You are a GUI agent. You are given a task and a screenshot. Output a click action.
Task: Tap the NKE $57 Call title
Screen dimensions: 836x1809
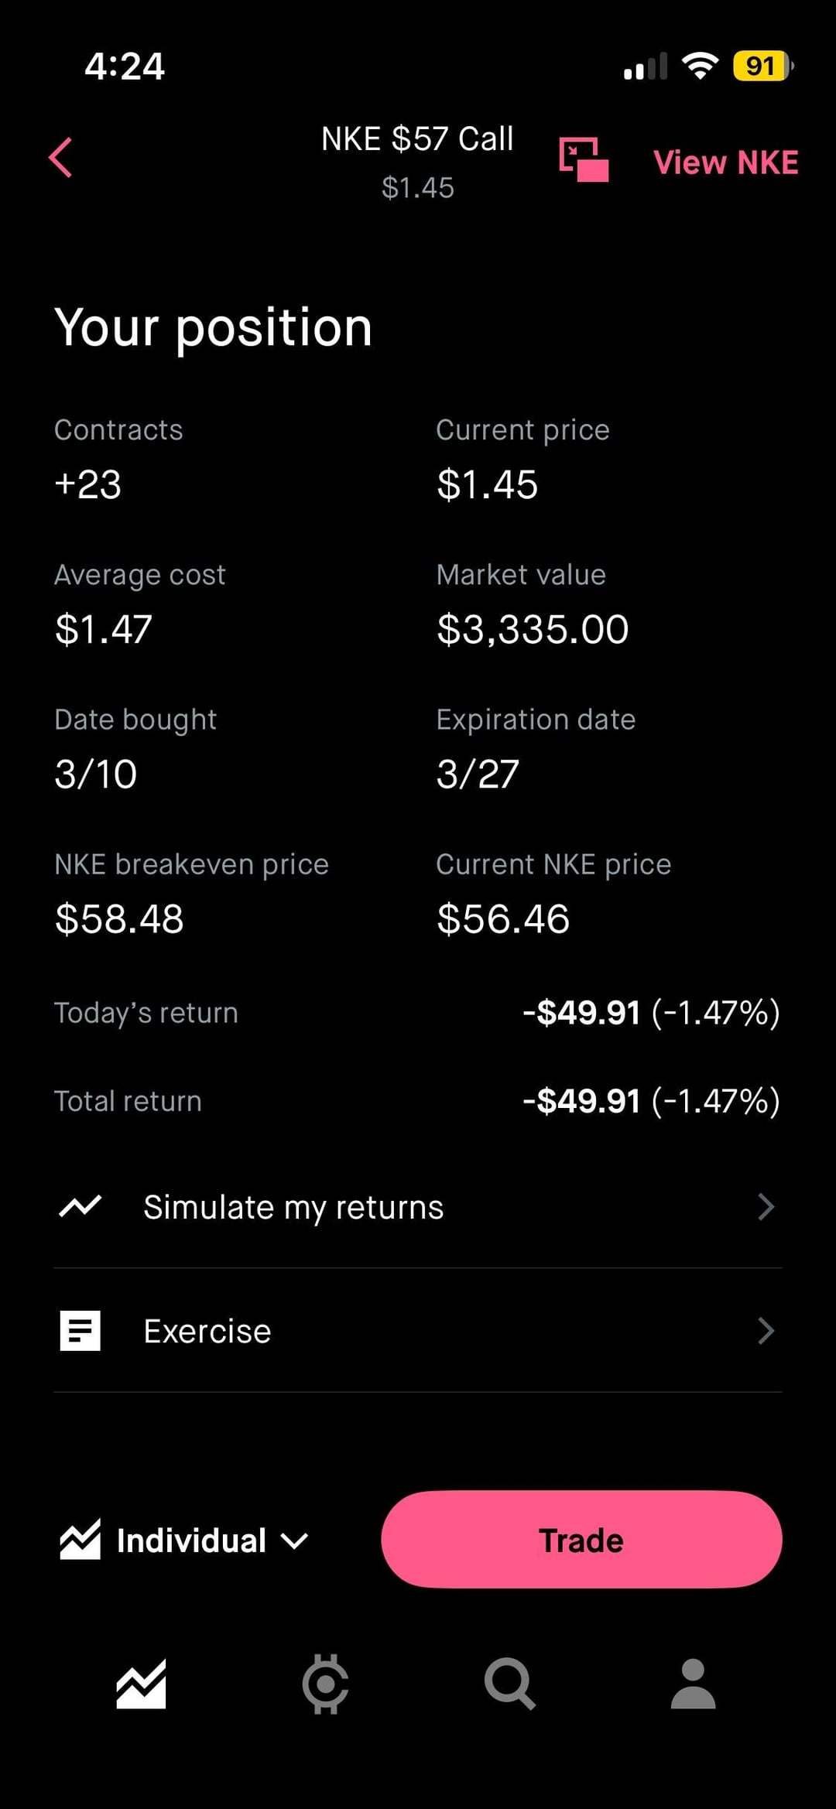[417, 140]
